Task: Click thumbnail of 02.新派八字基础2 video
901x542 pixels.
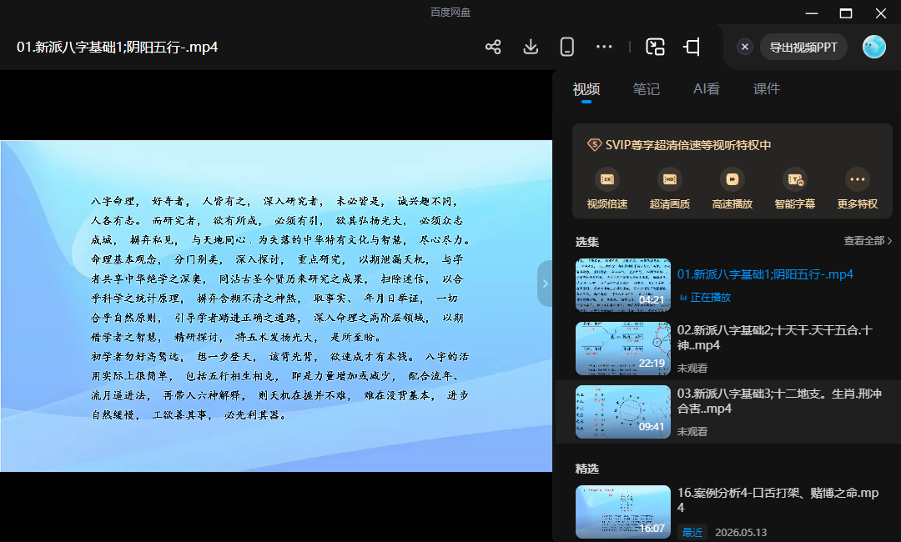Action: 623,349
